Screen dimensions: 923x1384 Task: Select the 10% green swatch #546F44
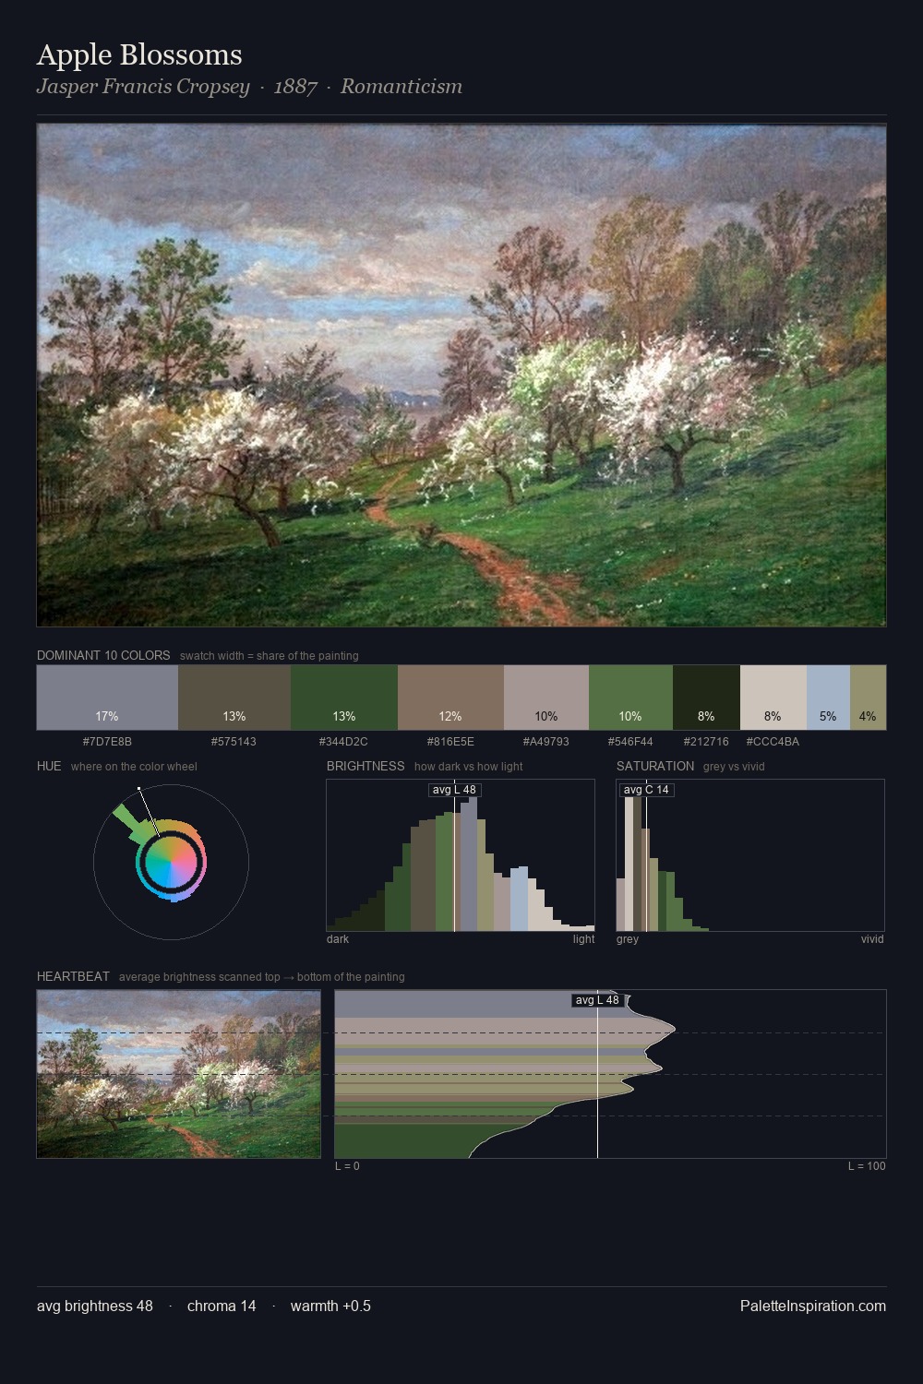pyautogui.click(x=630, y=698)
